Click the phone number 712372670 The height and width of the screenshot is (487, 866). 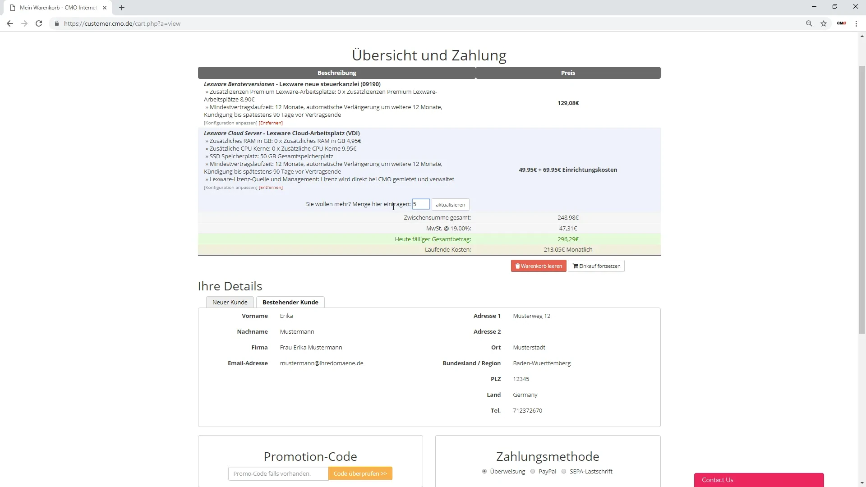528,411
